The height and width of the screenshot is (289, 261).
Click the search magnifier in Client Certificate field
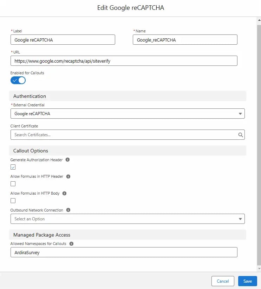(240, 135)
